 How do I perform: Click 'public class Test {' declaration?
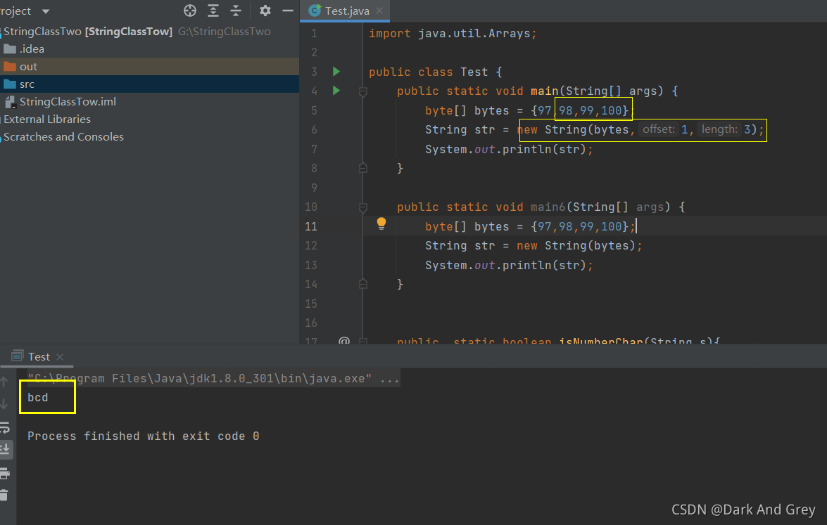click(436, 72)
